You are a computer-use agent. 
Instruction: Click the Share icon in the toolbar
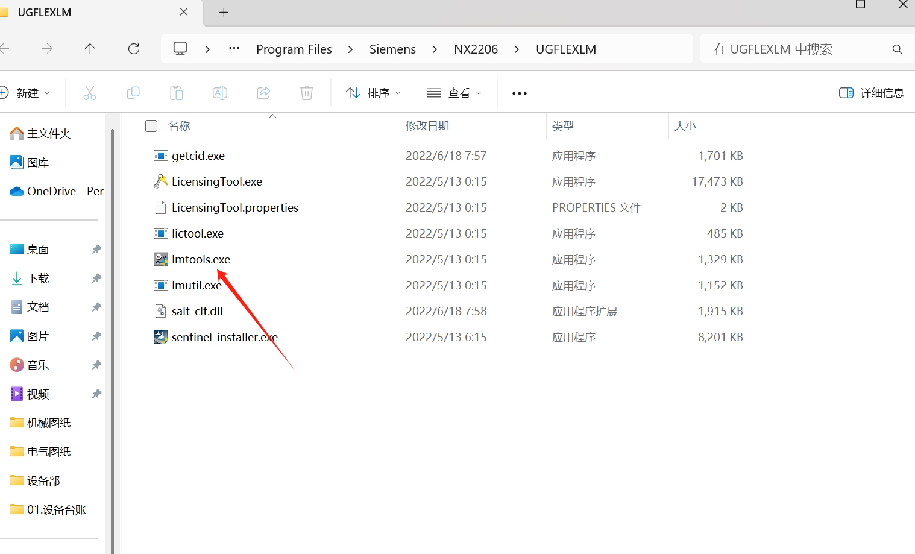(x=263, y=92)
